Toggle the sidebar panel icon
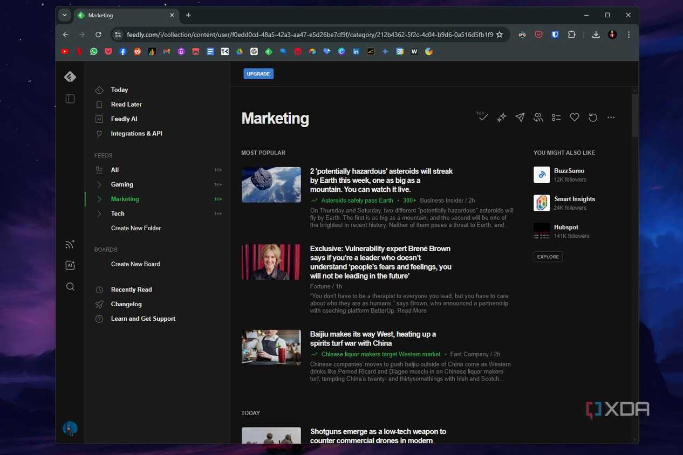 pyautogui.click(x=70, y=99)
